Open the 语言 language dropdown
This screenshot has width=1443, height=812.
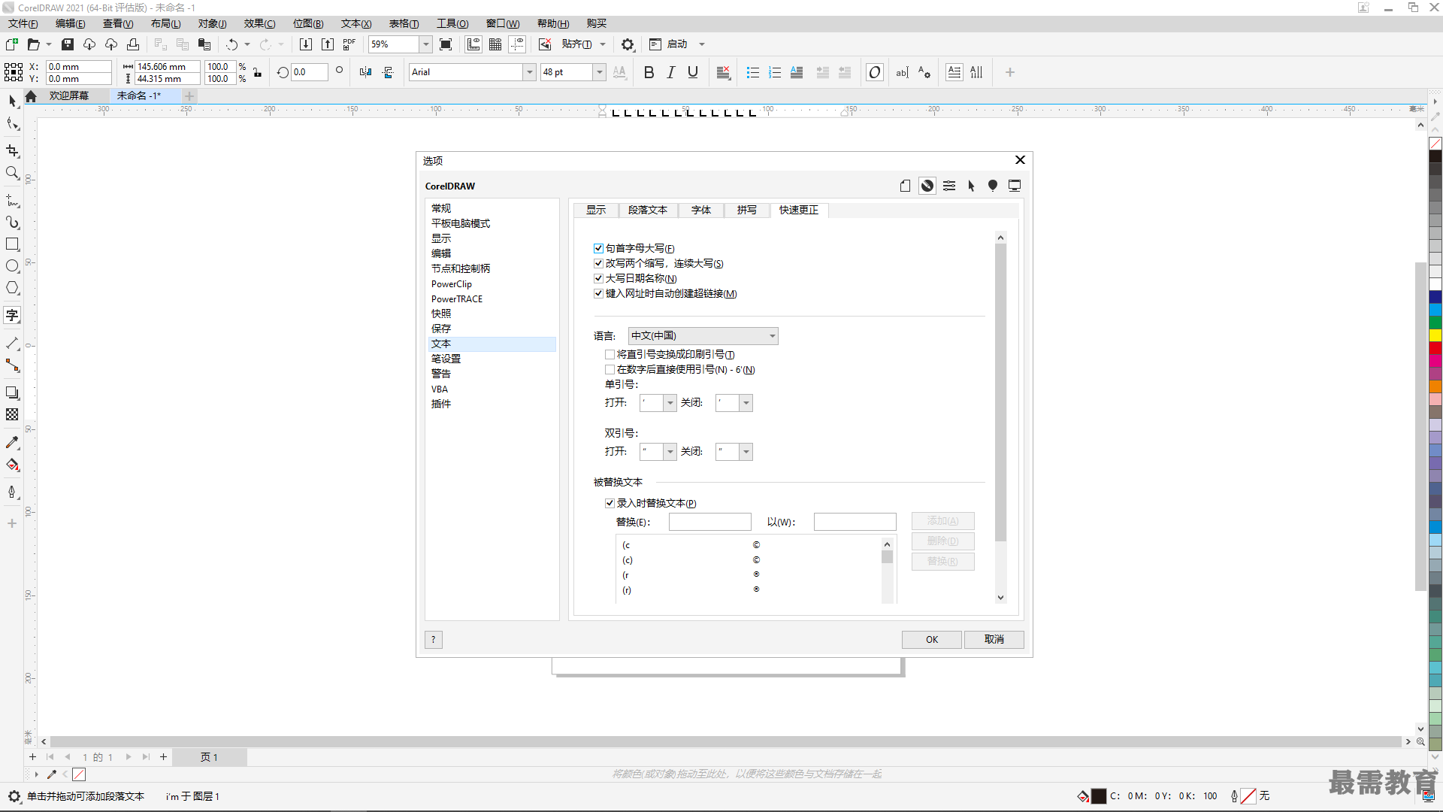tap(703, 336)
